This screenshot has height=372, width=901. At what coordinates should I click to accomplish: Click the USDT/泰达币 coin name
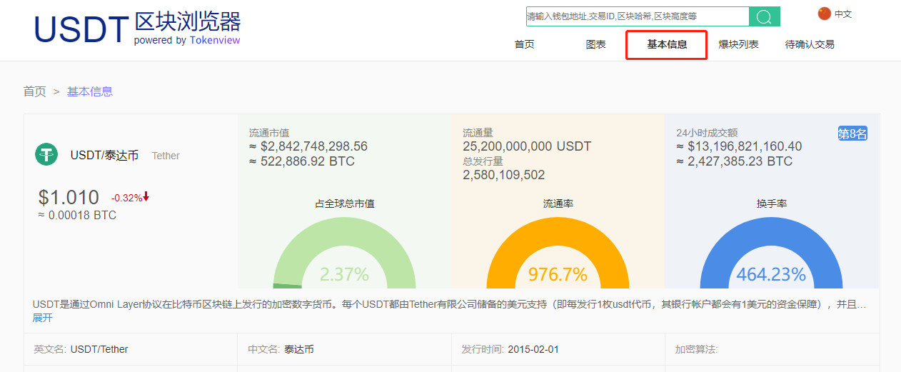coord(104,155)
